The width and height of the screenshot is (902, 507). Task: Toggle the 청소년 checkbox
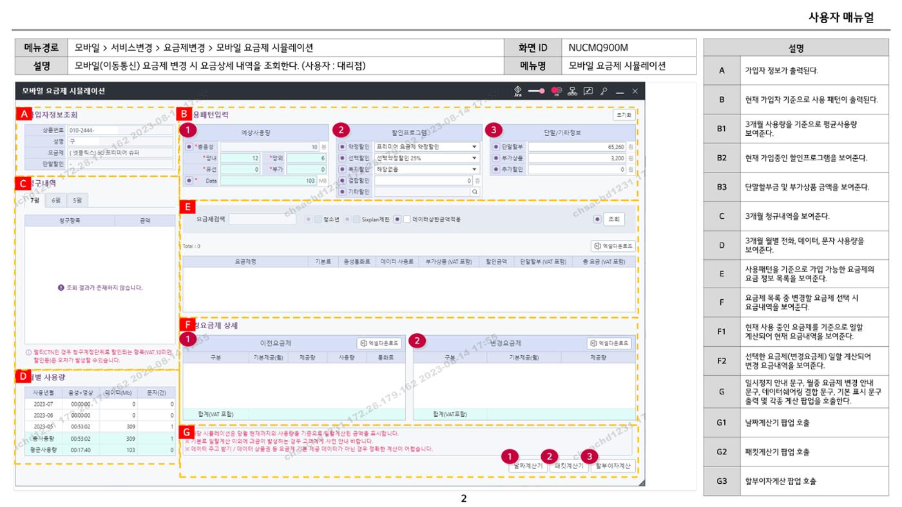pos(316,219)
